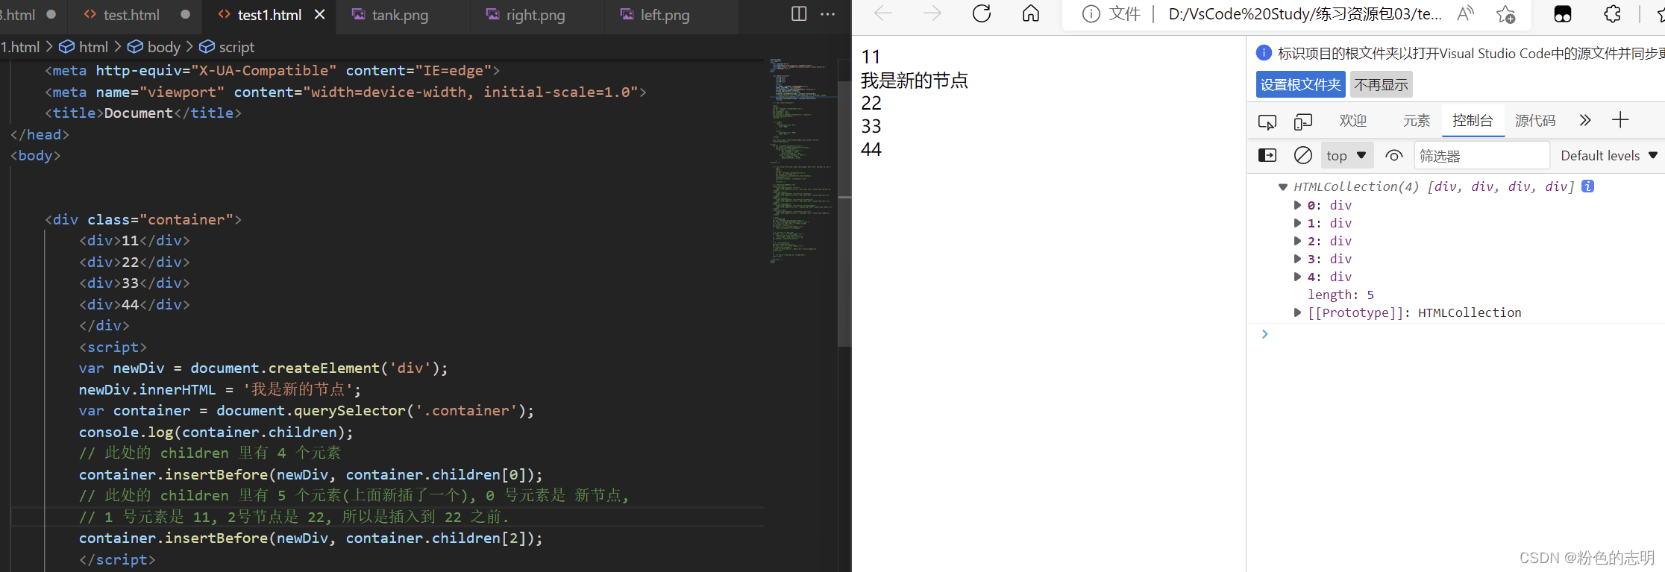Open the 源代码 DevTools tab
The image size is (1665, 572).
pyautogui.click(x=1535, y=121)
